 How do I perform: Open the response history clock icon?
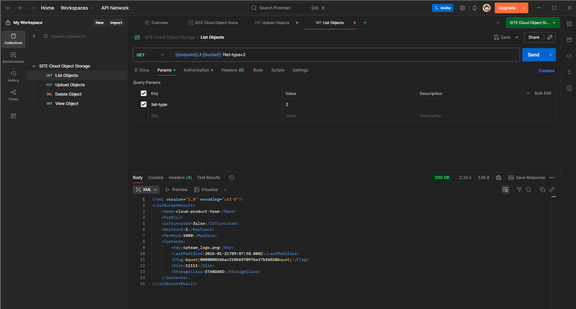point(232,177)
